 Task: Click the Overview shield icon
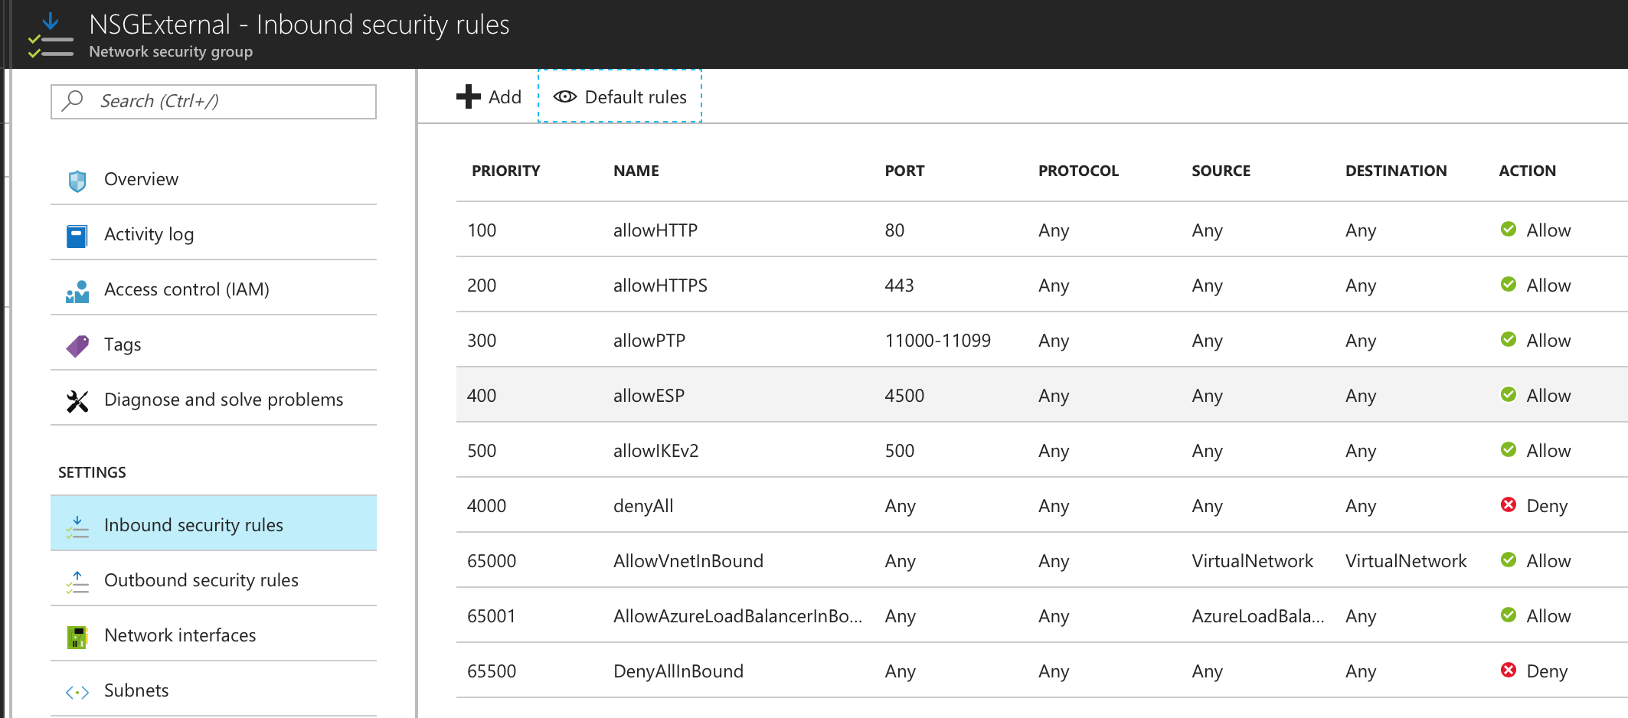click(77, 181)
